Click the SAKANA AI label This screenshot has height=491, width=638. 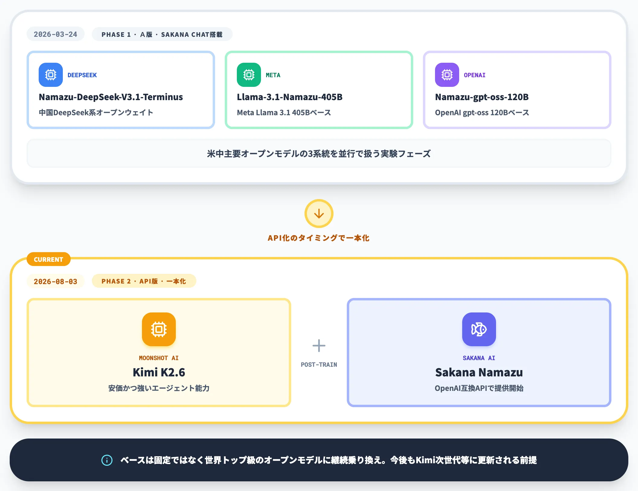[479, 358]
